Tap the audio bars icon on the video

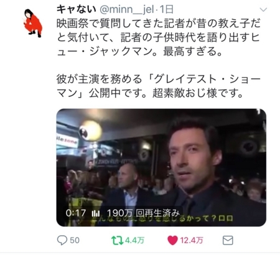[96, 213]
